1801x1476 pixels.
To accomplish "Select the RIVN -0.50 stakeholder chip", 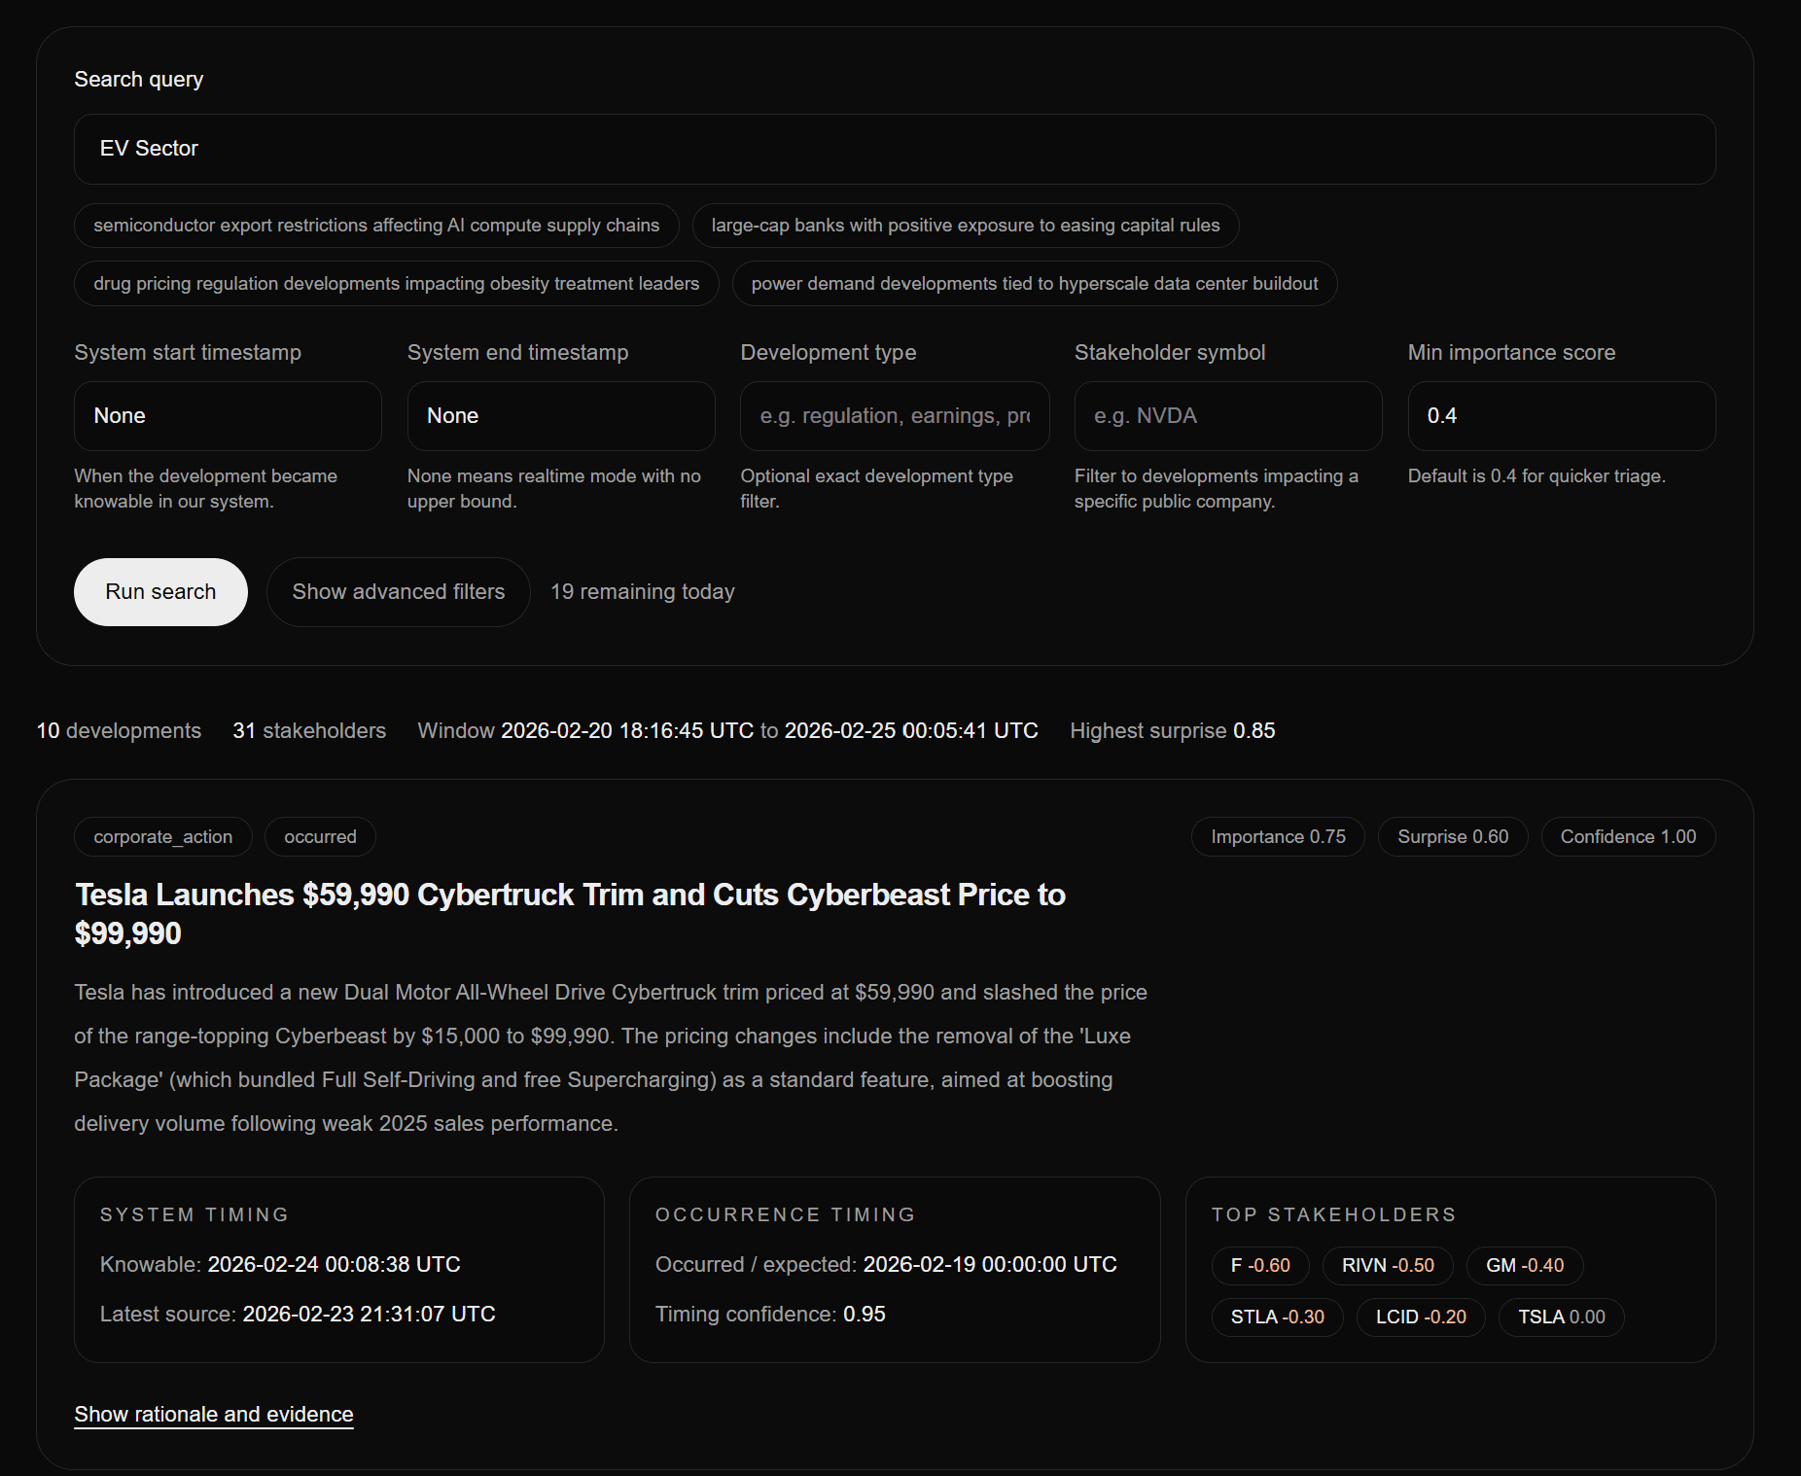I will pos(1387,1265).
